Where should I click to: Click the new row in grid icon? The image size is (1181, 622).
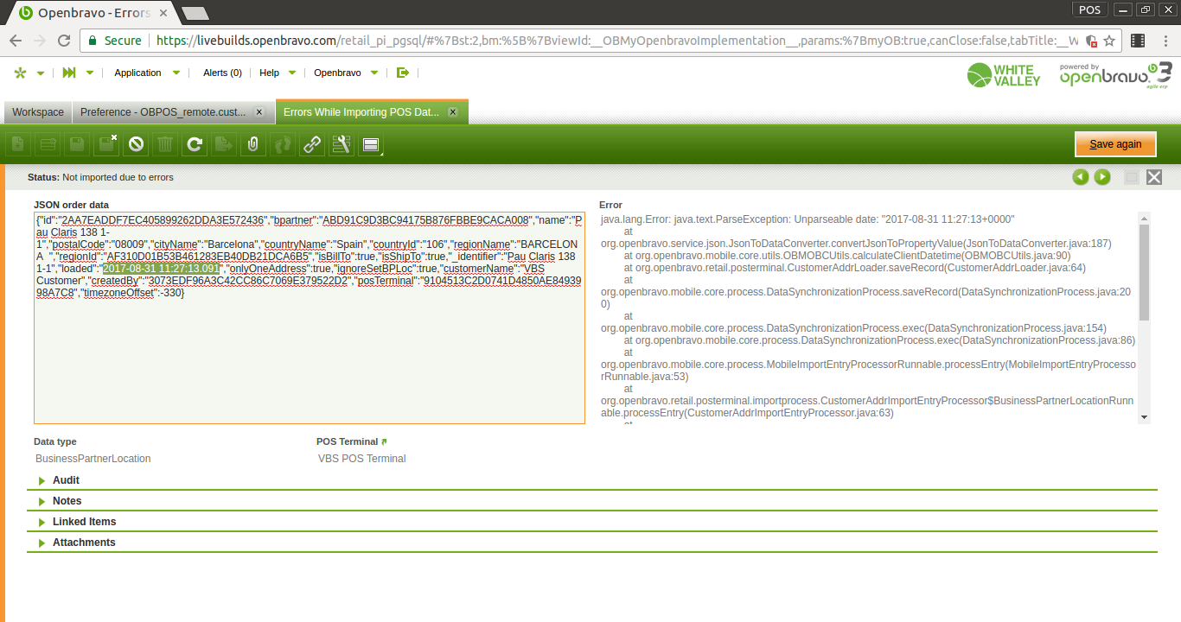point(48,144)
